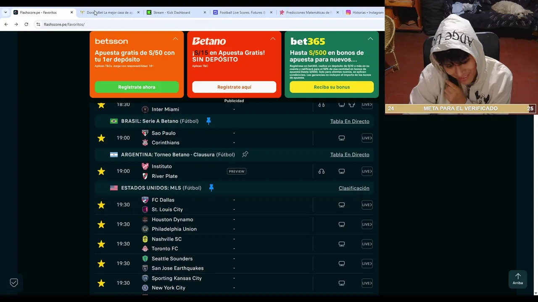538x302 pixels.
Task: Click the Inter Miami club crest
Action: pyautogui.click(x=145, y=109)
